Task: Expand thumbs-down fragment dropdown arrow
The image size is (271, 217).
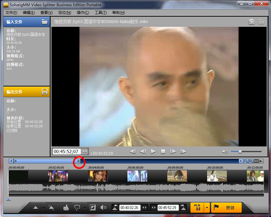Action: [x=85, y=207]
